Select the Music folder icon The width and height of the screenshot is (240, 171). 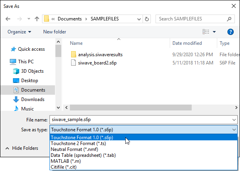(x=16, y=109)
